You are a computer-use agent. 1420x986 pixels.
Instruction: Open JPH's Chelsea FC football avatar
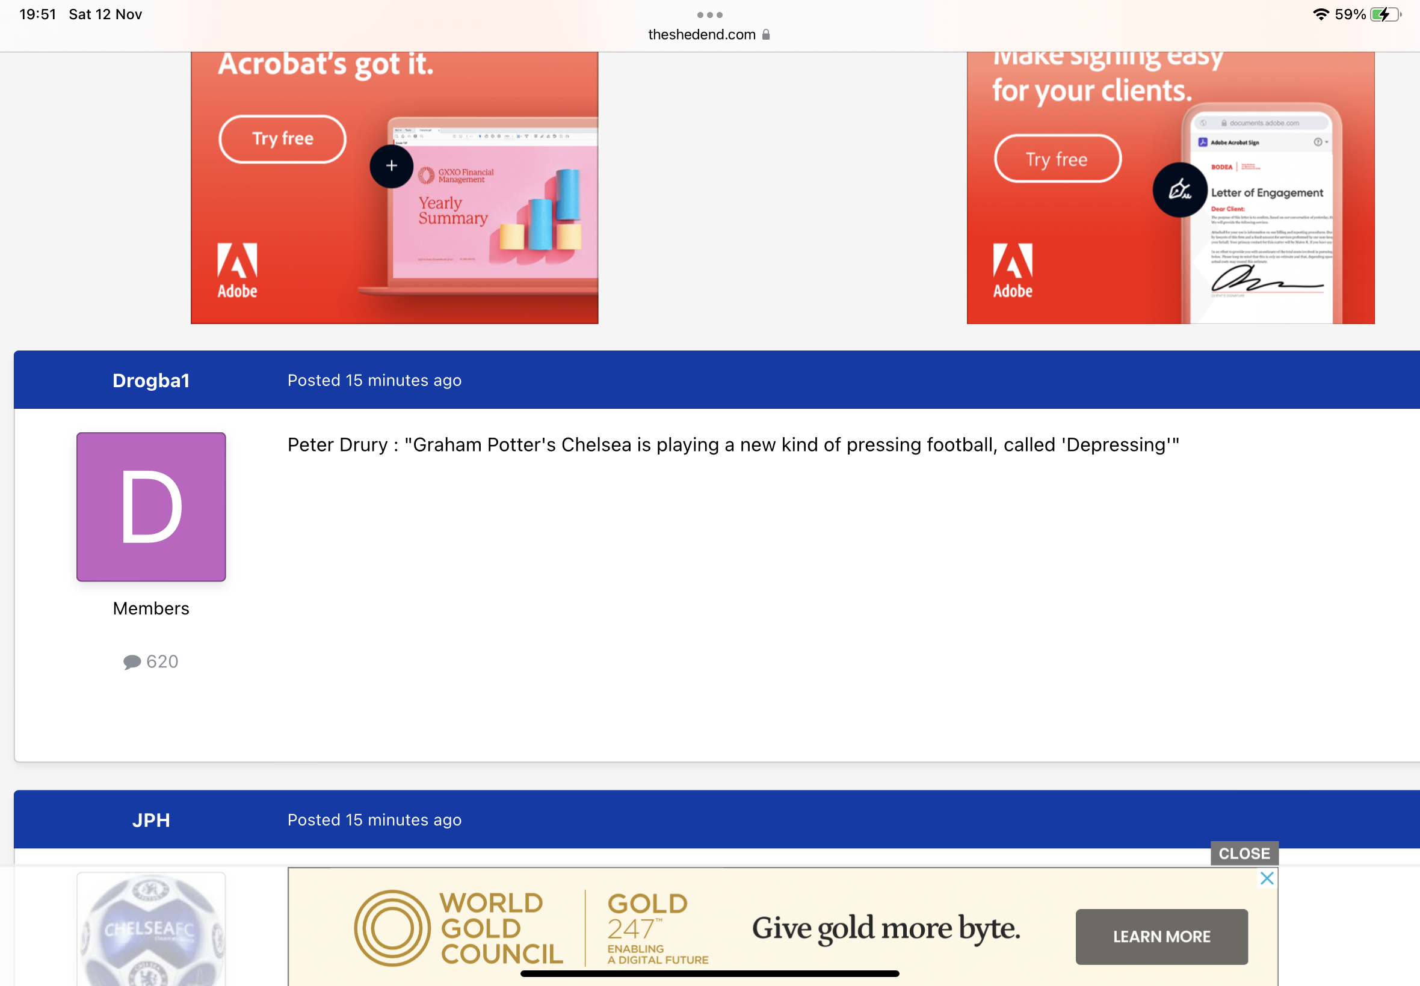[151, 929]
